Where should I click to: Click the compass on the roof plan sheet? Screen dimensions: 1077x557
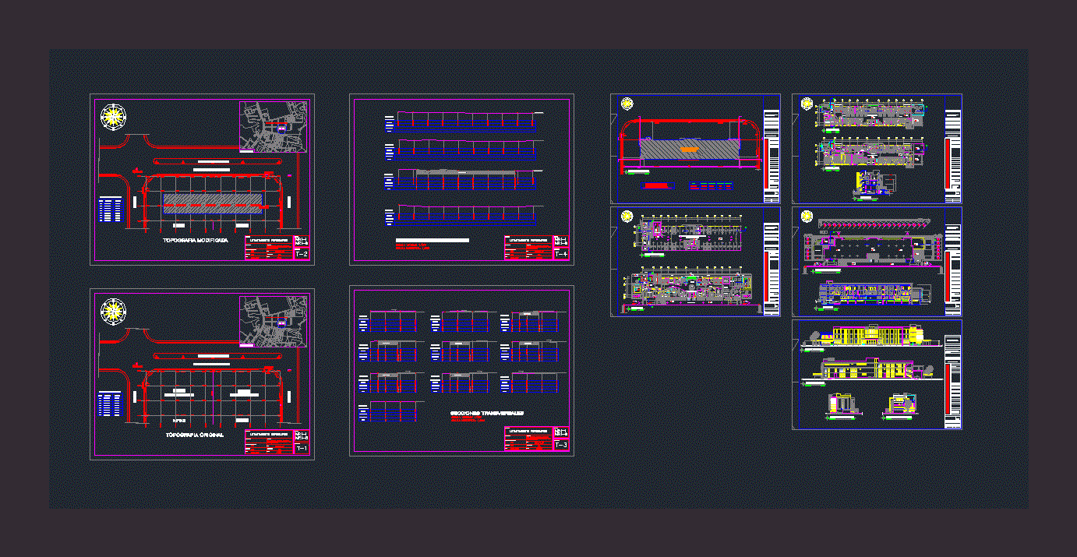807,216
